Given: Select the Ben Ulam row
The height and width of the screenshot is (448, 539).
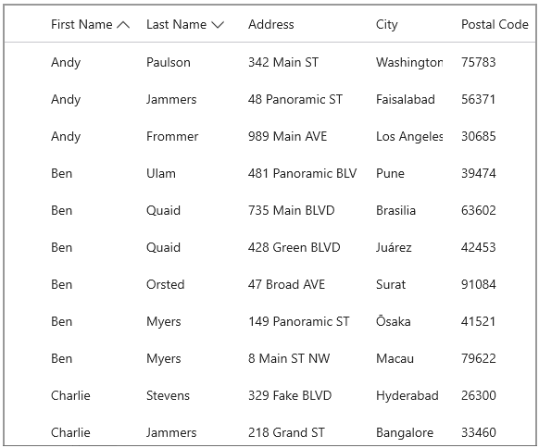Looking at the screenshot, I should tap(269, 173).
